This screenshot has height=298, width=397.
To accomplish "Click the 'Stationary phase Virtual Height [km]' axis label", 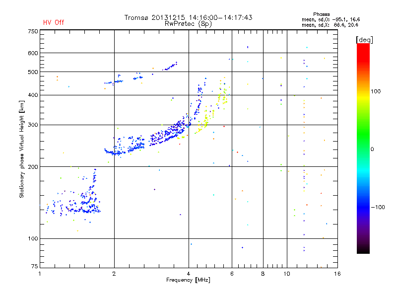I will tap(22, 149).
